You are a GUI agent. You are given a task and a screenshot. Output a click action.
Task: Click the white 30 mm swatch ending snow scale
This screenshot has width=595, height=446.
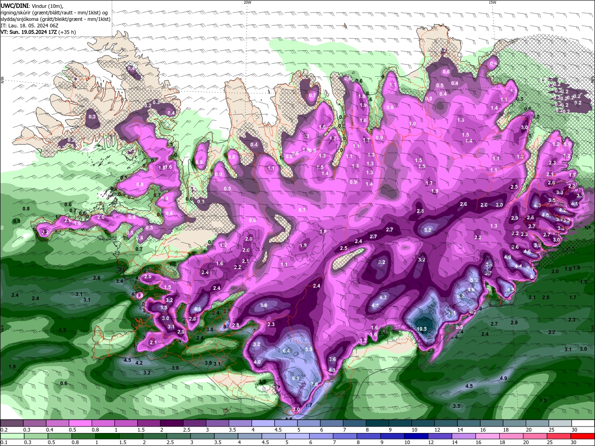tap(582, 423)
